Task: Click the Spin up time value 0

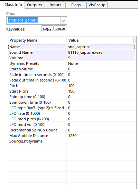Action: pos(101,97)
